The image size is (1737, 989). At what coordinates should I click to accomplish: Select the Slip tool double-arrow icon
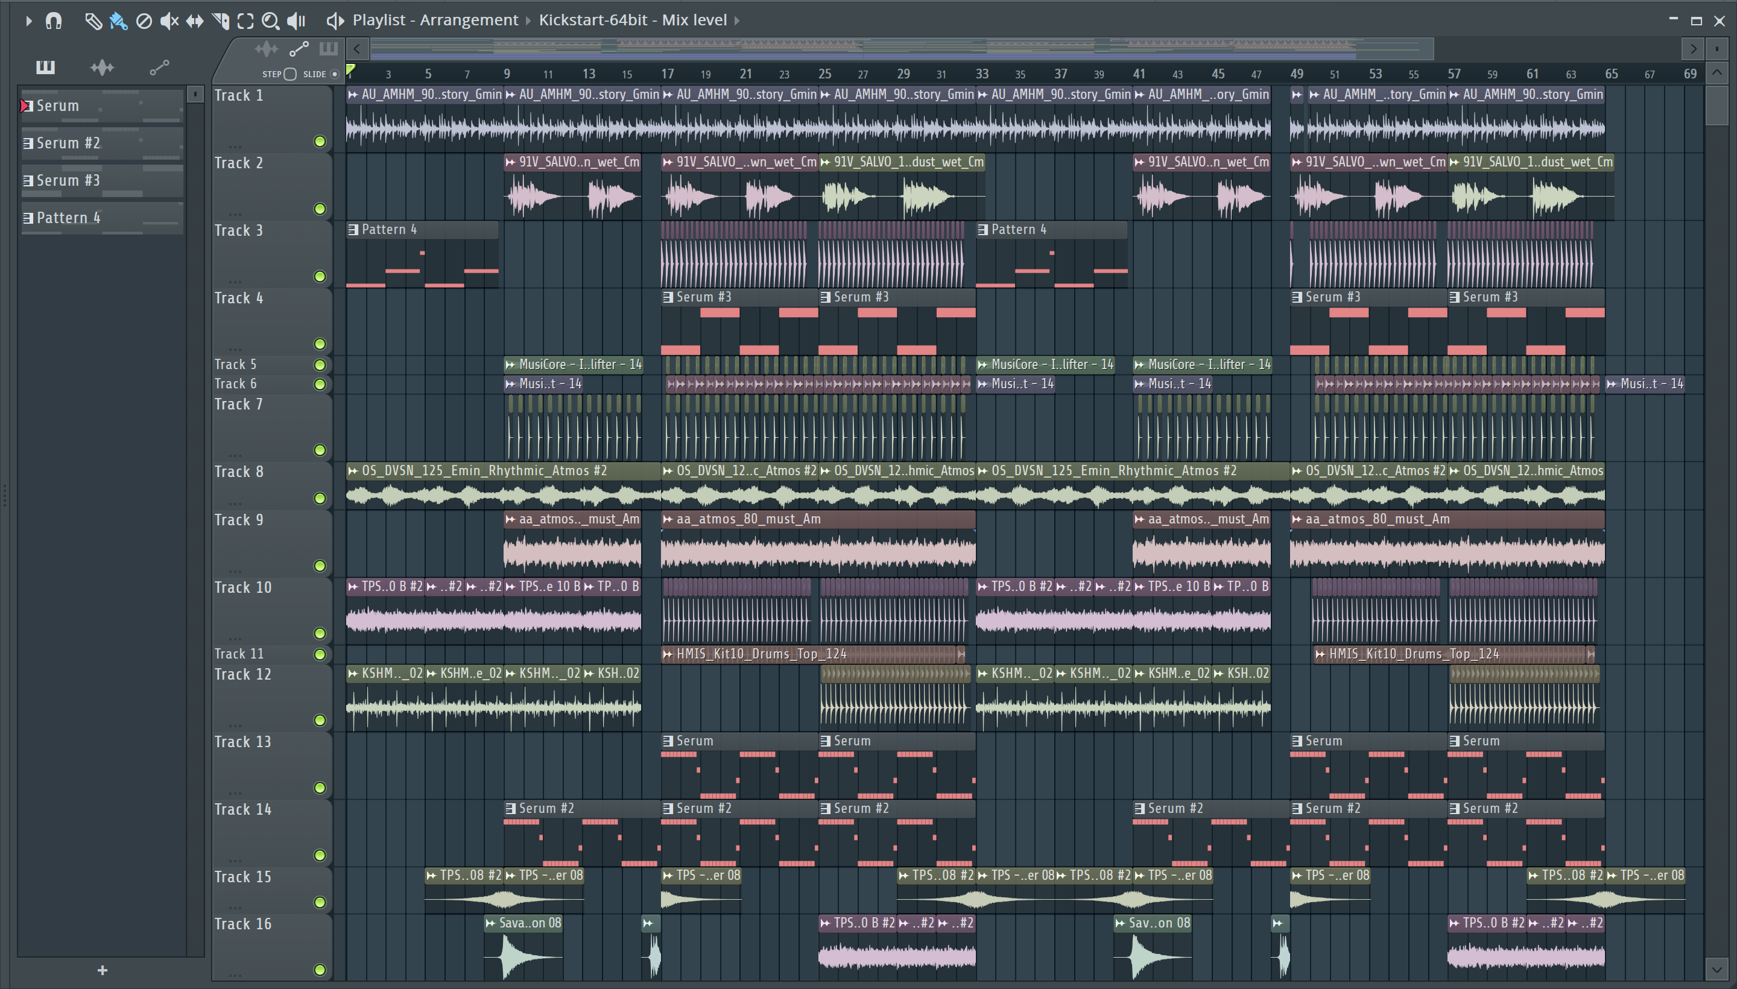click(195, 21)
